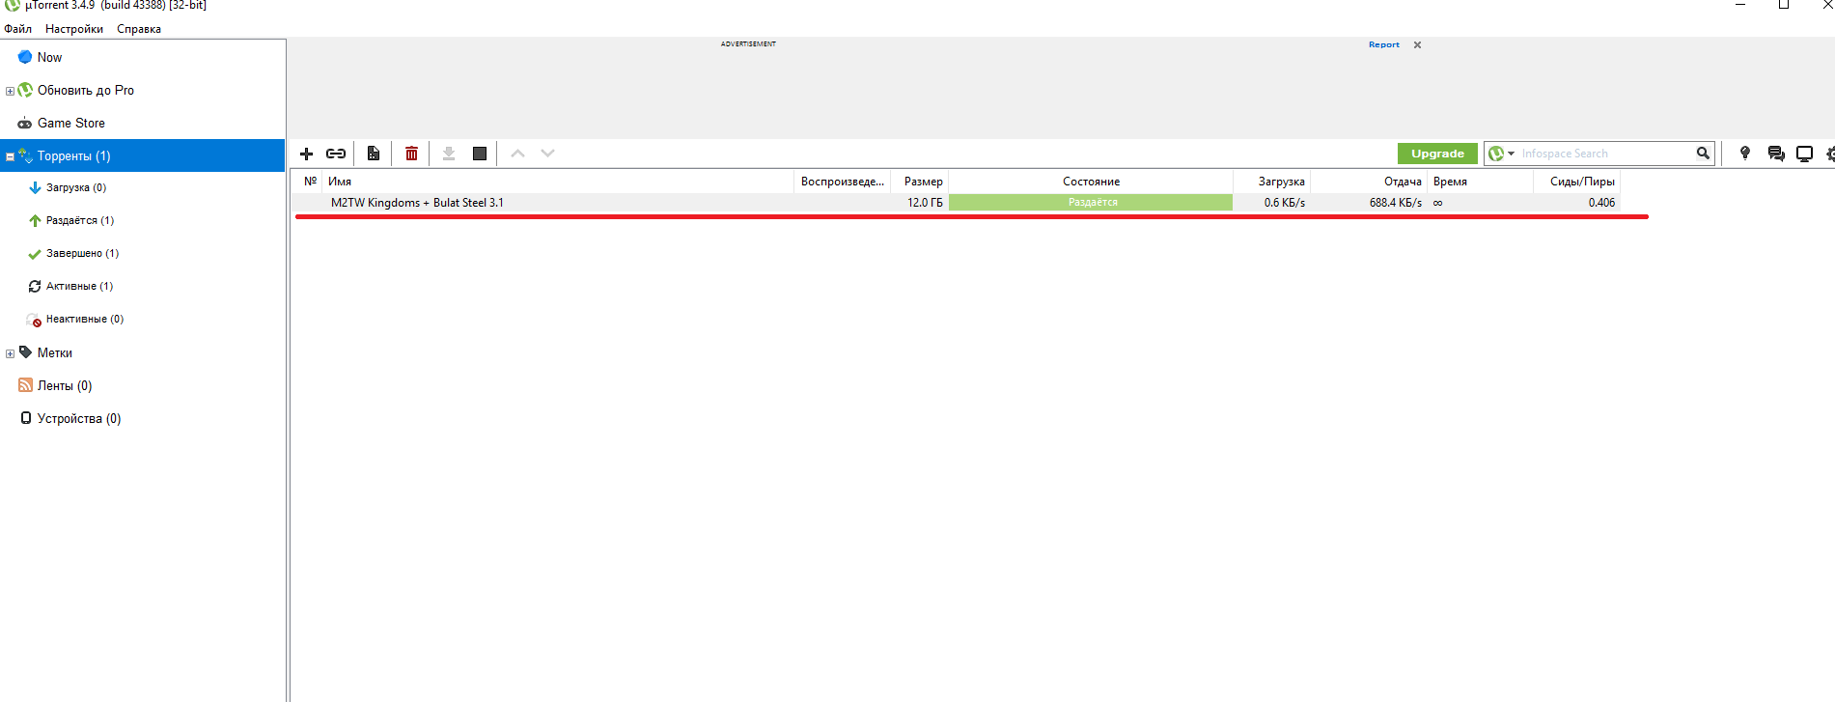Sort by Время column header
The image size is (1835, 702).
1480,181
